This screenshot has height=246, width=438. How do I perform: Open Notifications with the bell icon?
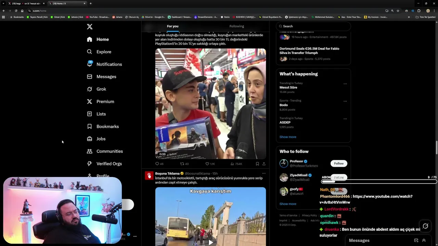[x=104, y=64]
